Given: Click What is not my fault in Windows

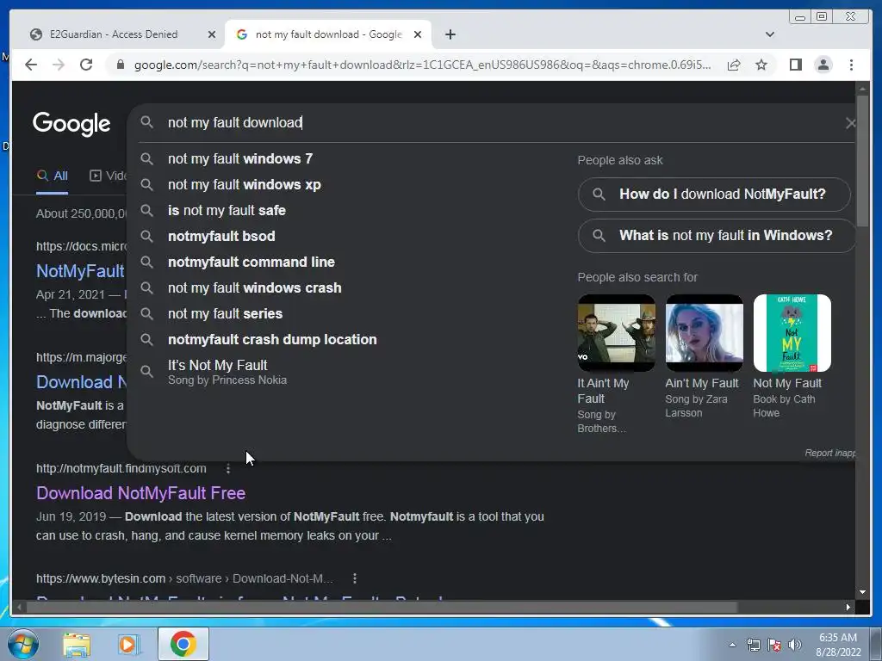Looking at the screenshot, I should click(x=717, y=236).
